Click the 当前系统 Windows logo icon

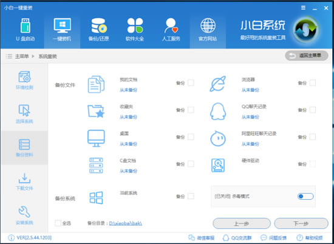[x=96, y=198]
